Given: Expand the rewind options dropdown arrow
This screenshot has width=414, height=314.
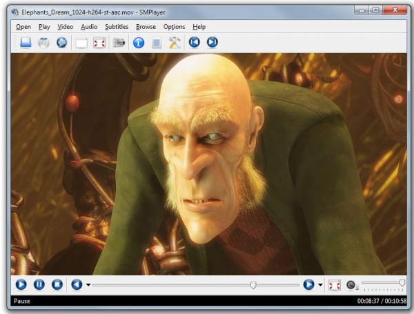Looking at the screenshot, I should click(88, 285).
